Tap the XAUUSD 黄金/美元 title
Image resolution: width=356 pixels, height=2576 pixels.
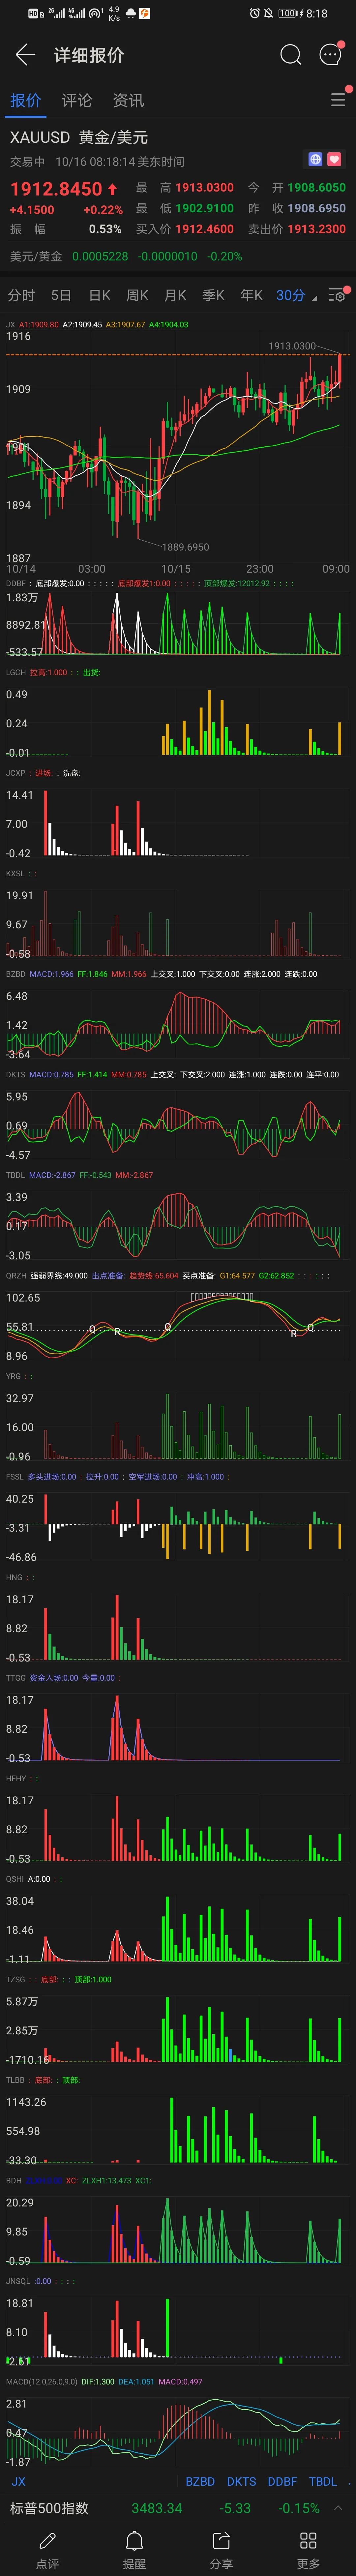coord(79,137)
